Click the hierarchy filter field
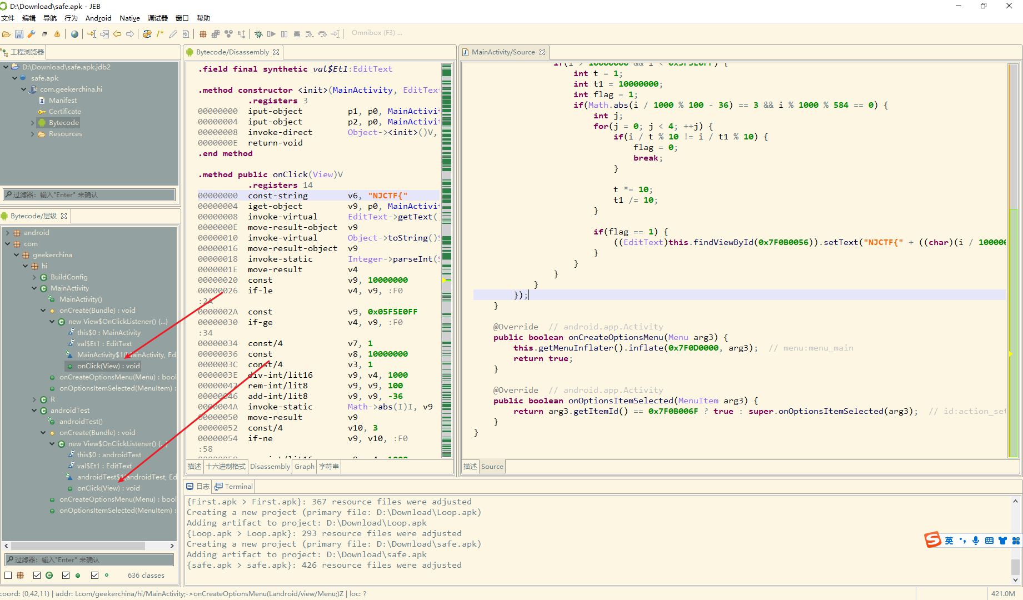This screenshot has width=1023, height=600. [89, 559]
